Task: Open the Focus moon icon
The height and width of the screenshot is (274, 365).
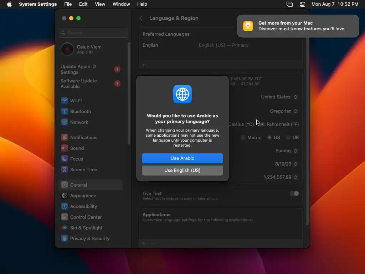Action: pyautogui.click(x=65, y=159)
